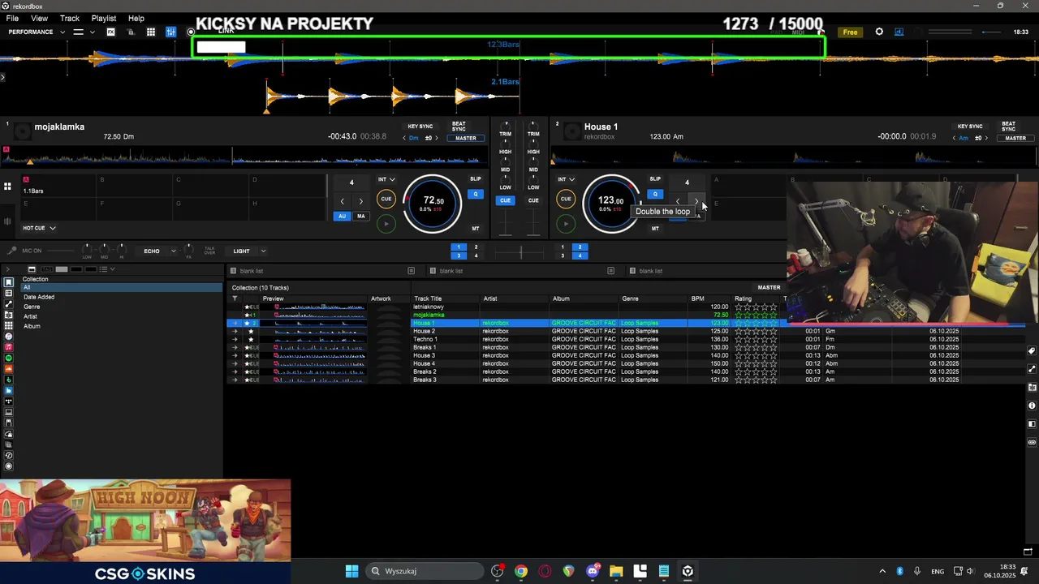Expand the left panel arrow above sidebar
Image resolution: width=1039 pixels, height=584 pixels.
[x=7, y=269]
